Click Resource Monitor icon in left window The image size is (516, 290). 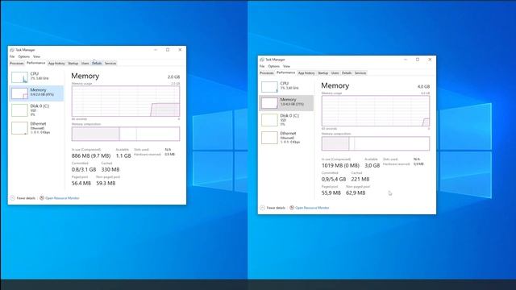pos(42,198)
